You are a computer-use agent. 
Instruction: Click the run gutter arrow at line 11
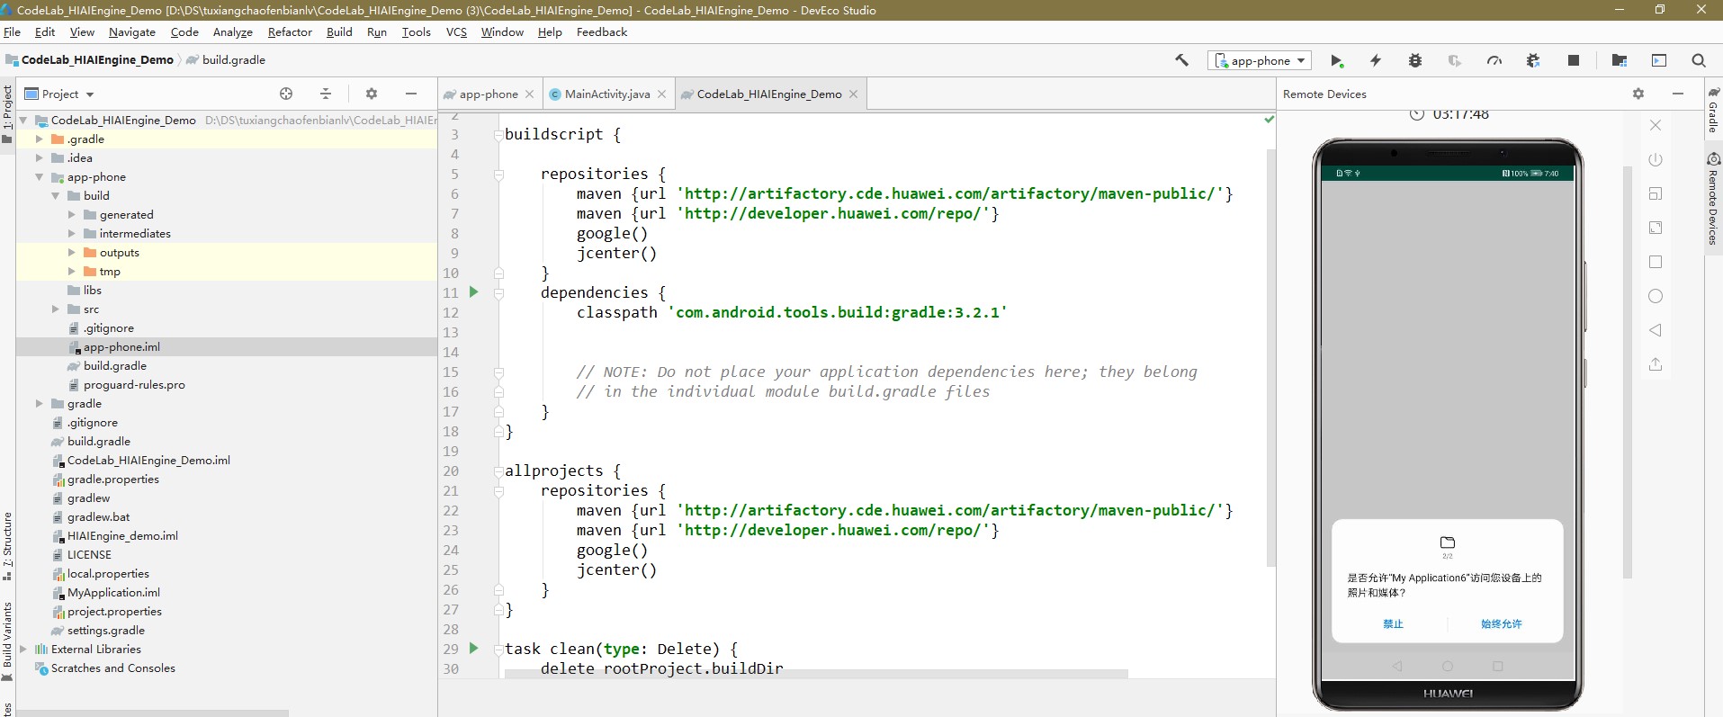pos(474,292)
